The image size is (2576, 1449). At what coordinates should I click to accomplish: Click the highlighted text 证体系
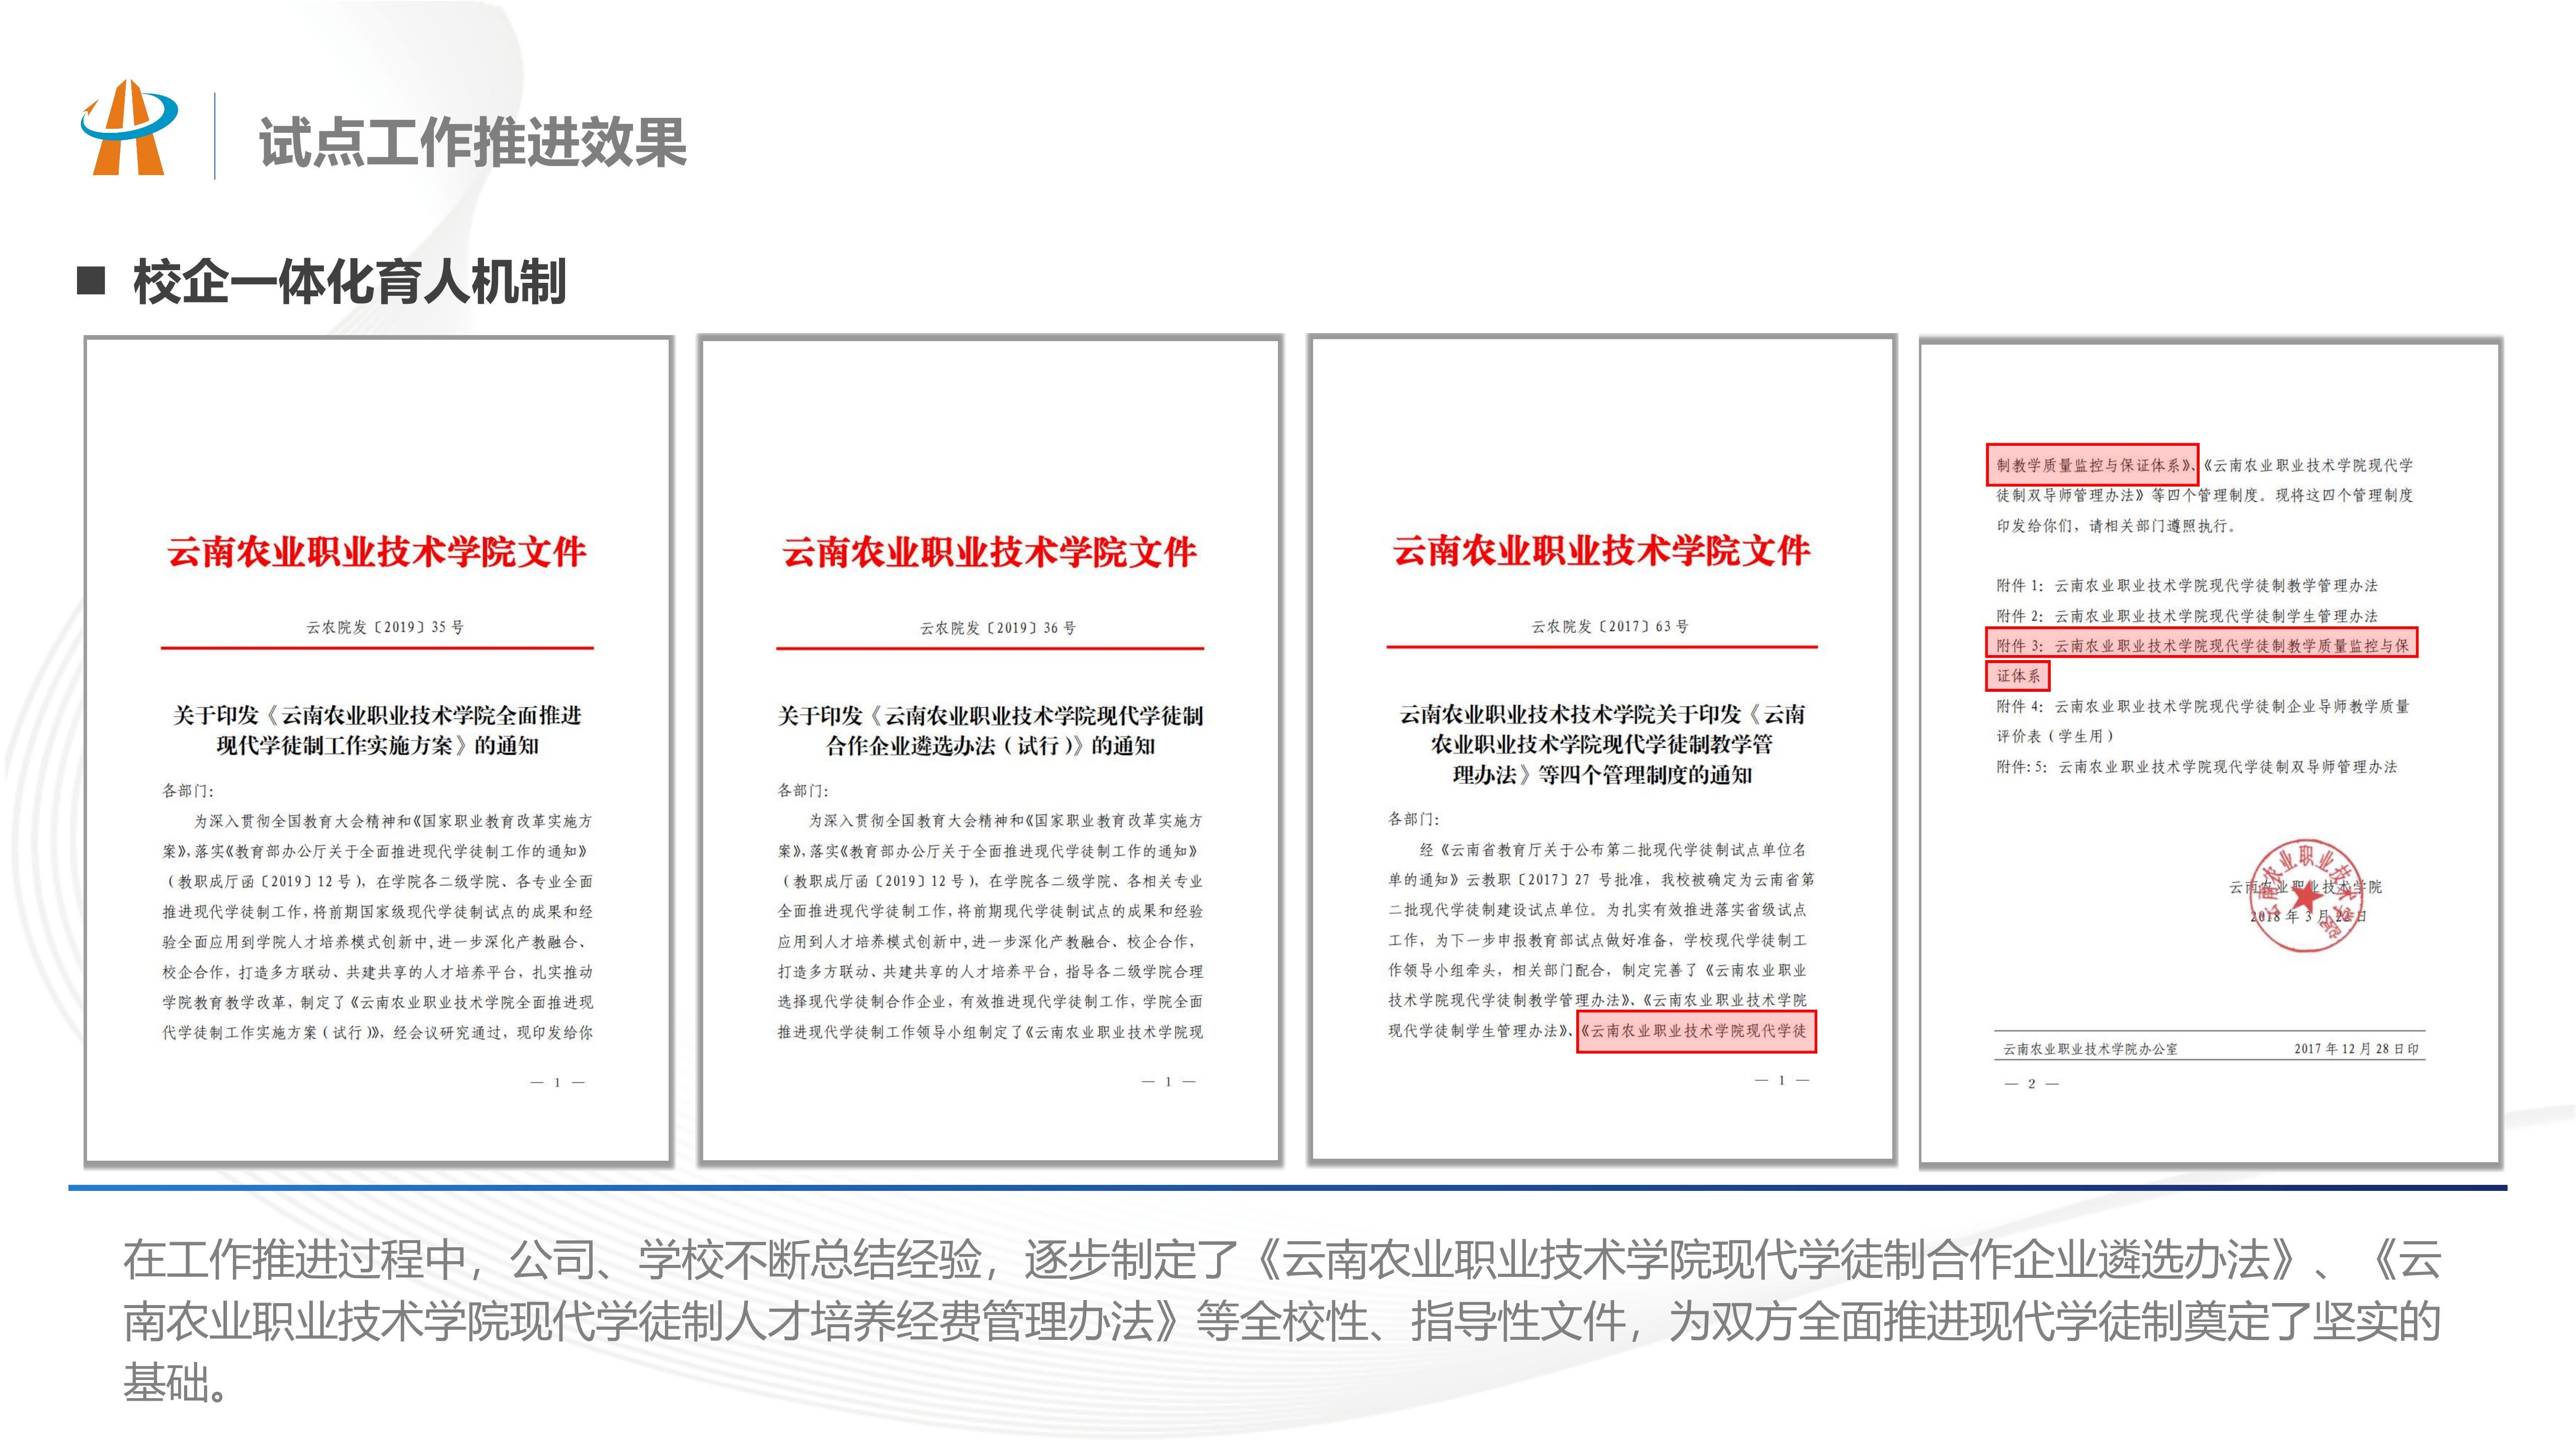[2018, 676]
